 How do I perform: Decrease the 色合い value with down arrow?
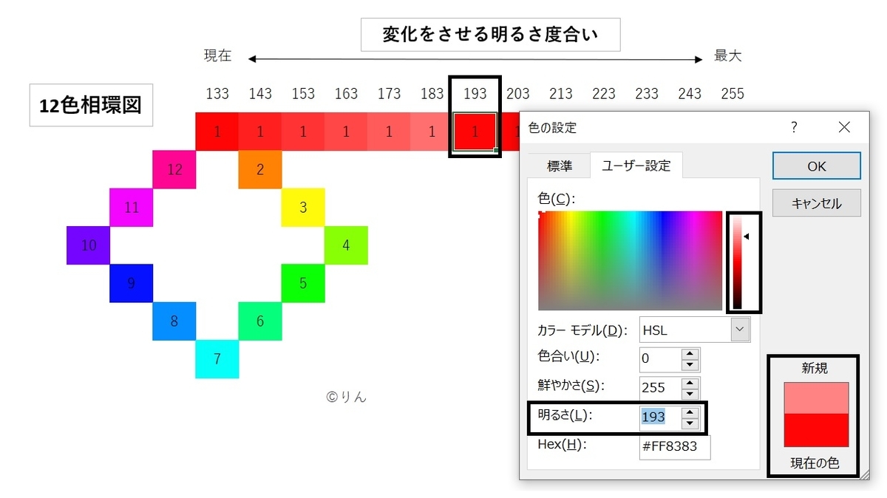[x=690, y=365]
